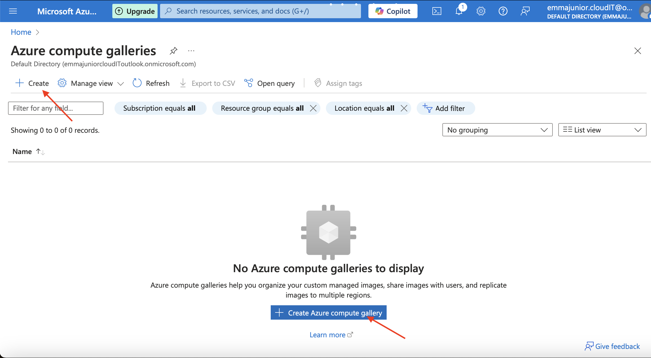Click the search magnifier icon
The height and width of the screenshot is (358, 651).
168,11
